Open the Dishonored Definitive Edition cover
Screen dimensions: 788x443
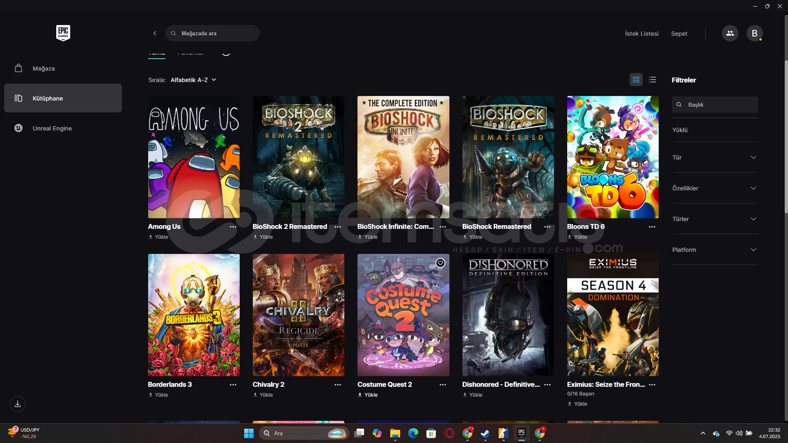point(508,315)
